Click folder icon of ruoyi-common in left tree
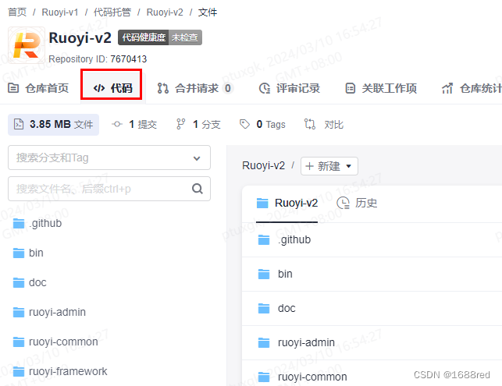 (x=19, y=342)
